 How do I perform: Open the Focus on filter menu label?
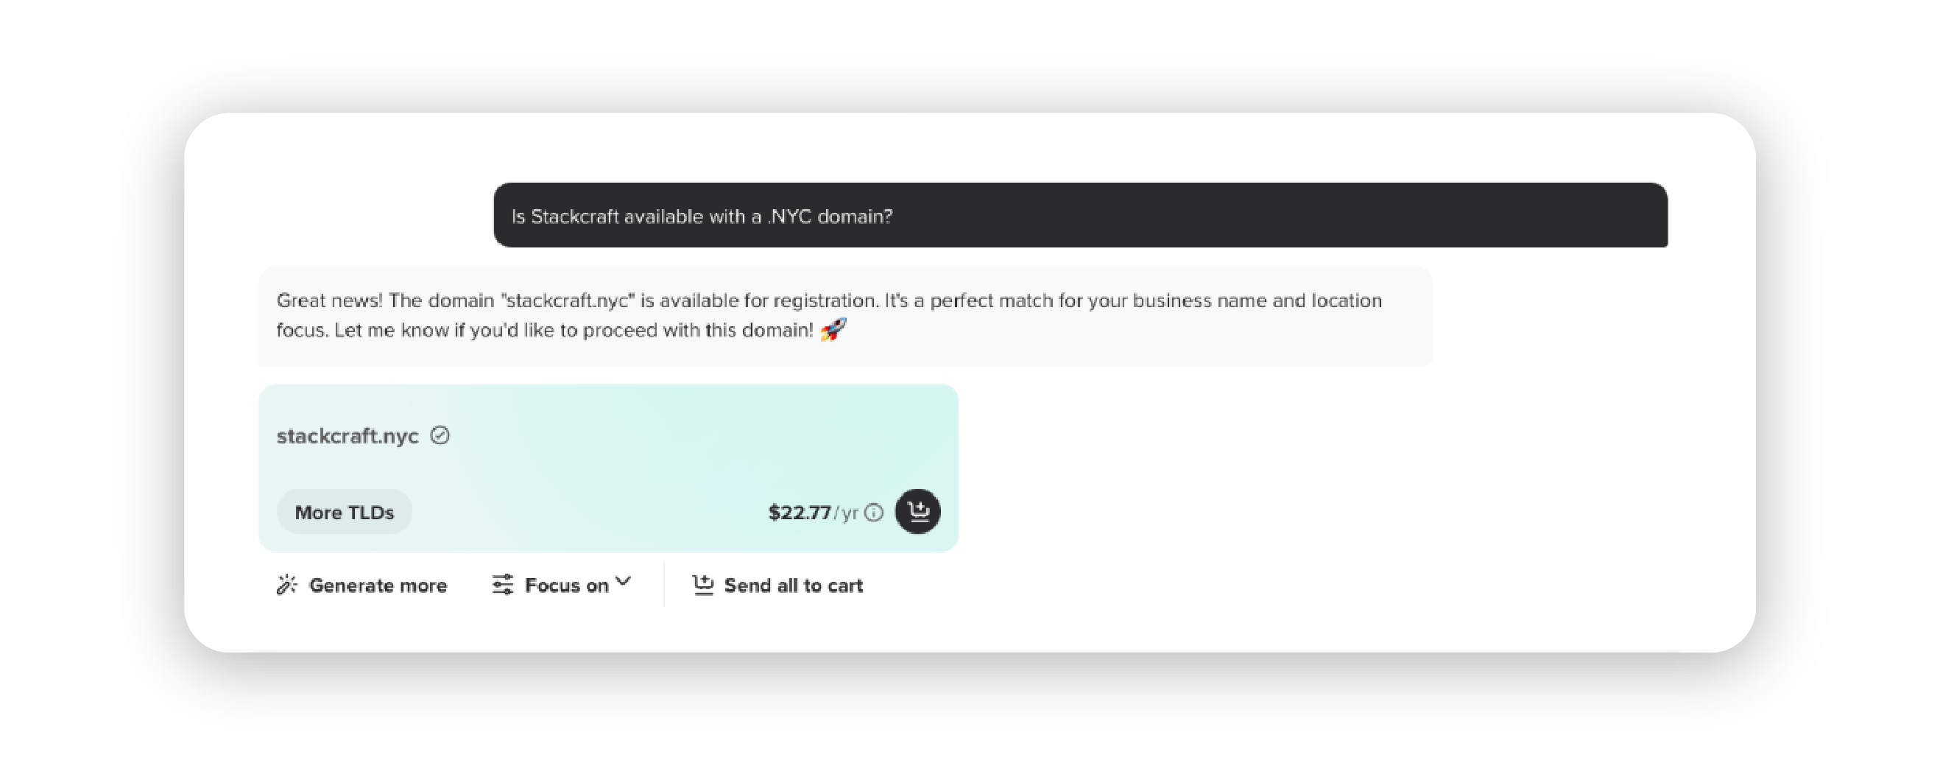(566, 586)
